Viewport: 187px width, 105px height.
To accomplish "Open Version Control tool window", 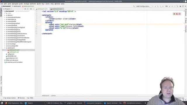I will 10,98.
